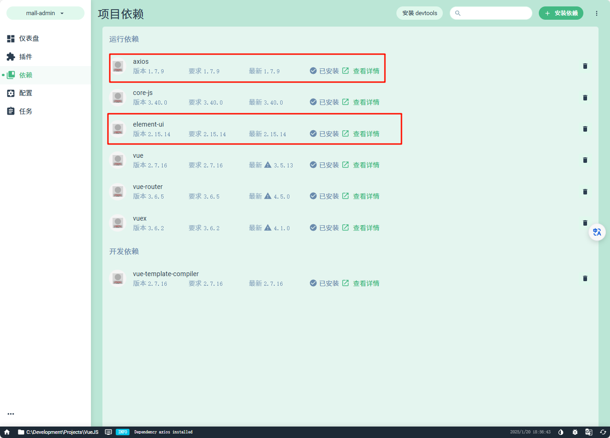This screenshot has width=610, height=438.
Task: Focus the dependency search field
Action: pyautogui.click(x=491, y=13)
